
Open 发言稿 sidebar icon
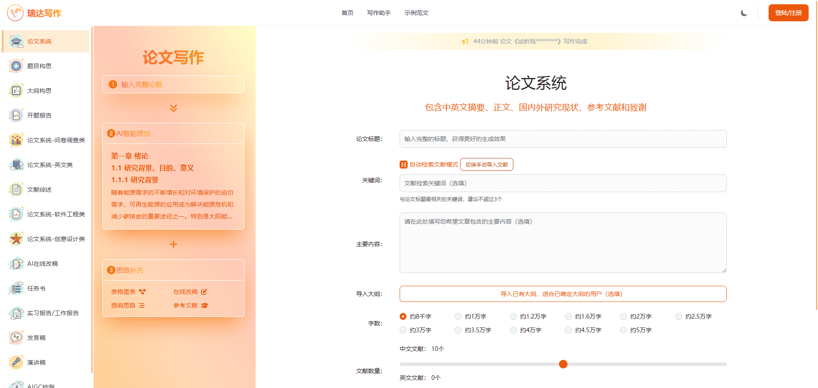point(16,338)
